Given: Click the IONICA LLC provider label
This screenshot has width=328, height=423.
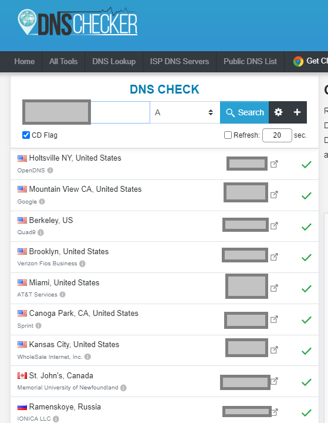Looking at the screenshot, I should point(34,419).
